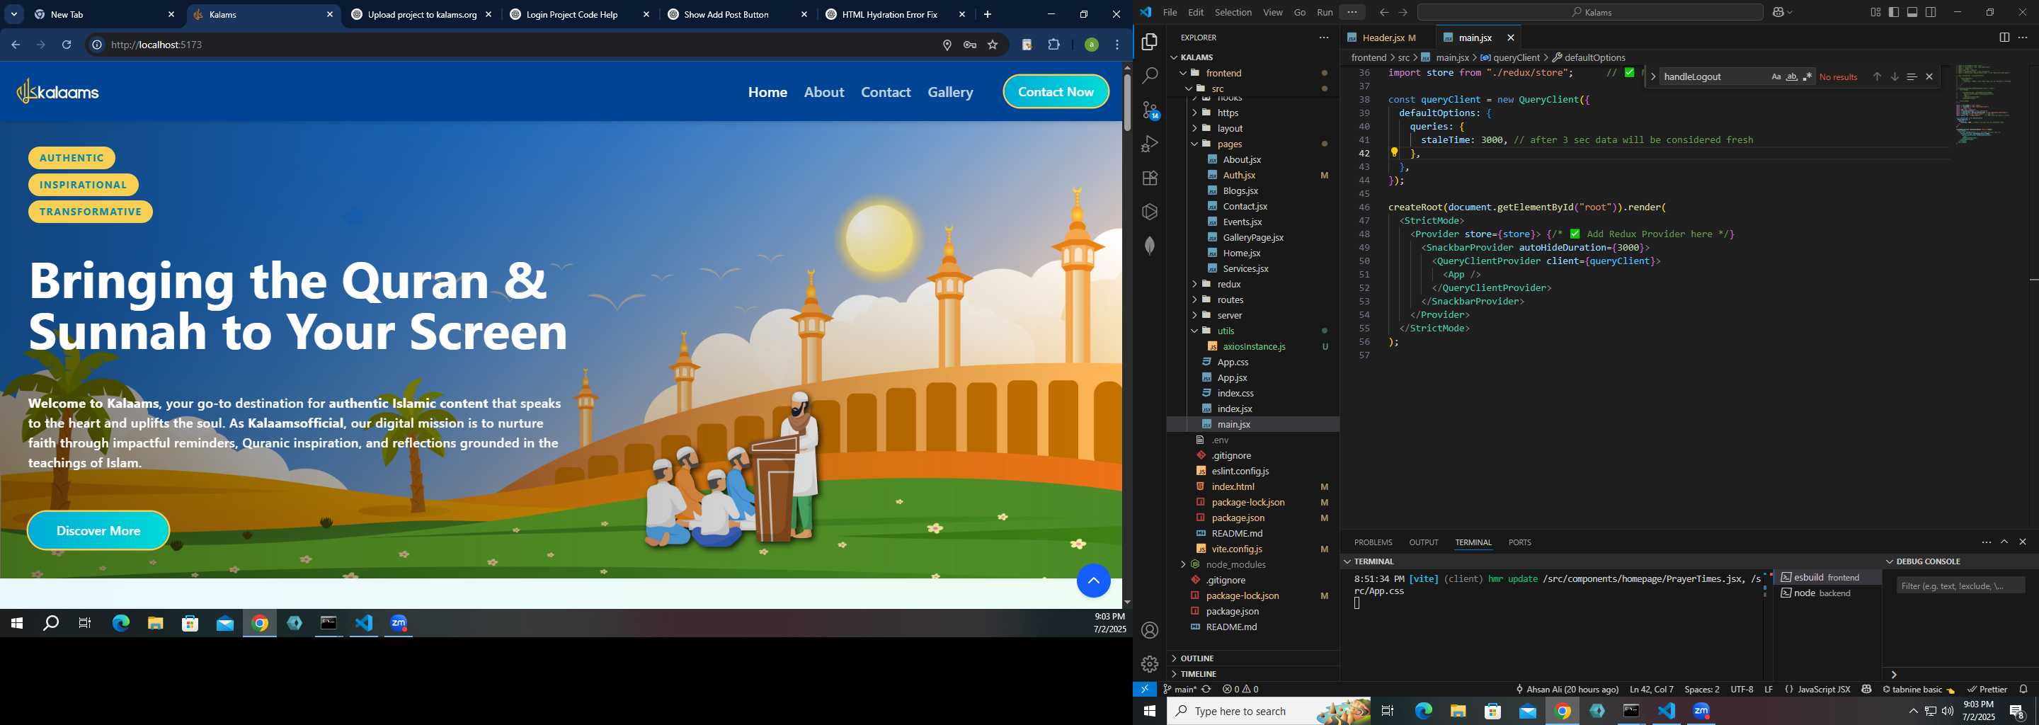Expand the TIMELINE section
The image size is (2039, 725).
[x=1174, y=674]
